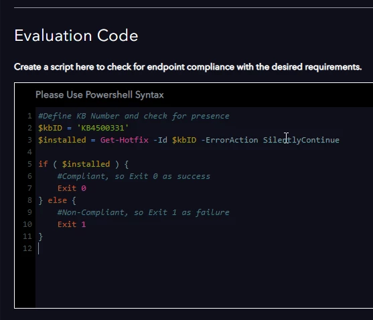Click the closing brace on line 11

click(x=40, y=236)
